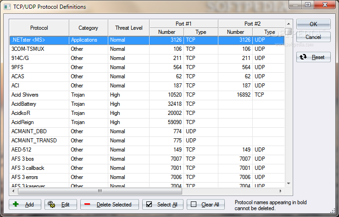
Task: Select the ACAS protocol entry
Action: 147,76
